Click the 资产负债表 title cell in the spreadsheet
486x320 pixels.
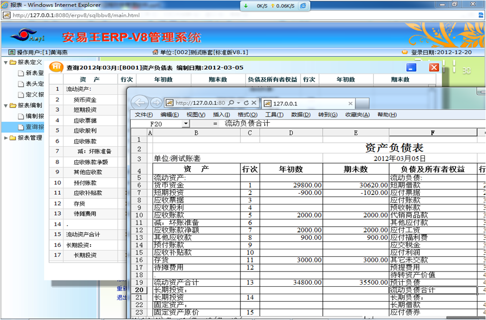(395, 148)
